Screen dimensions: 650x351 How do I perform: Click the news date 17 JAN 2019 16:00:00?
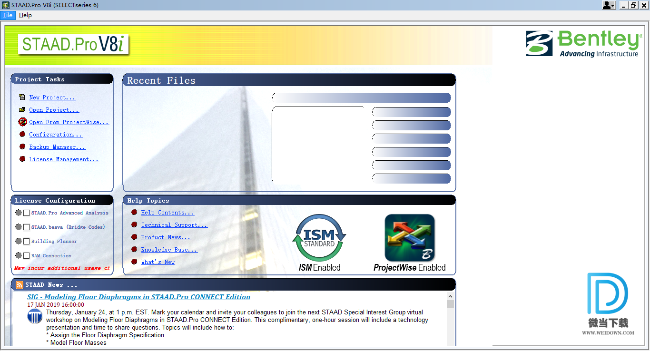[x=56, y=305]
